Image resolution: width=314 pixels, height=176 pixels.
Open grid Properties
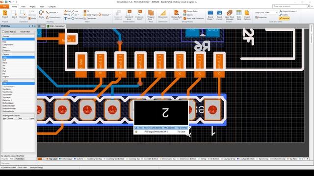tap(261, 18)
